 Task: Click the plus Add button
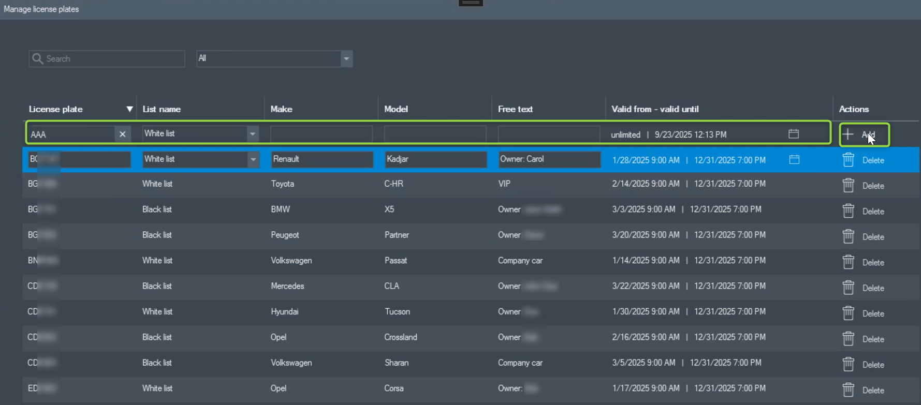(x=863, y=135)
